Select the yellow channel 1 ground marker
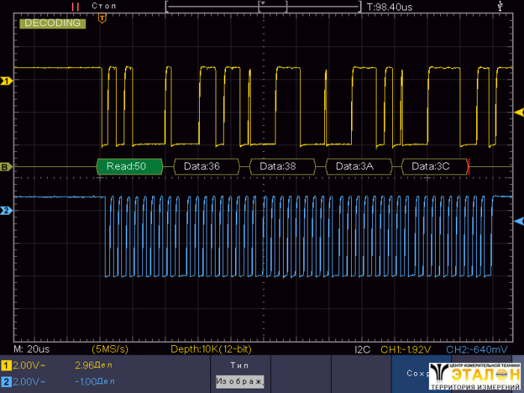The height and width of the screenshot is (393, 524). [x=7, y=80]
